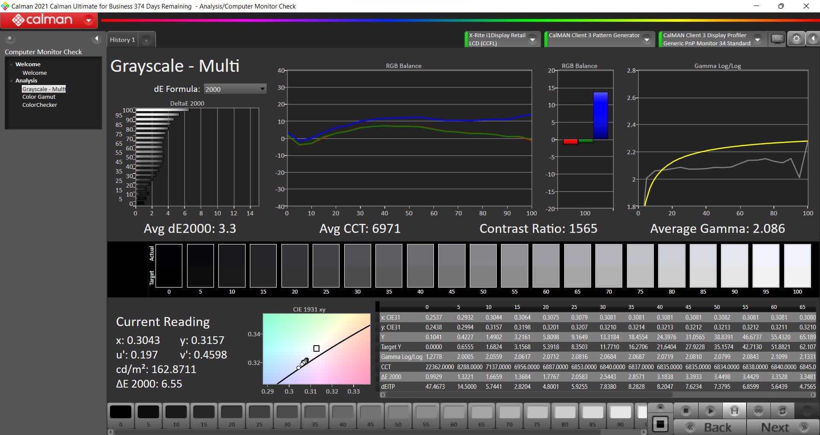
Task: Click the DDC monitor icon
Action: (x=777, y=39)
